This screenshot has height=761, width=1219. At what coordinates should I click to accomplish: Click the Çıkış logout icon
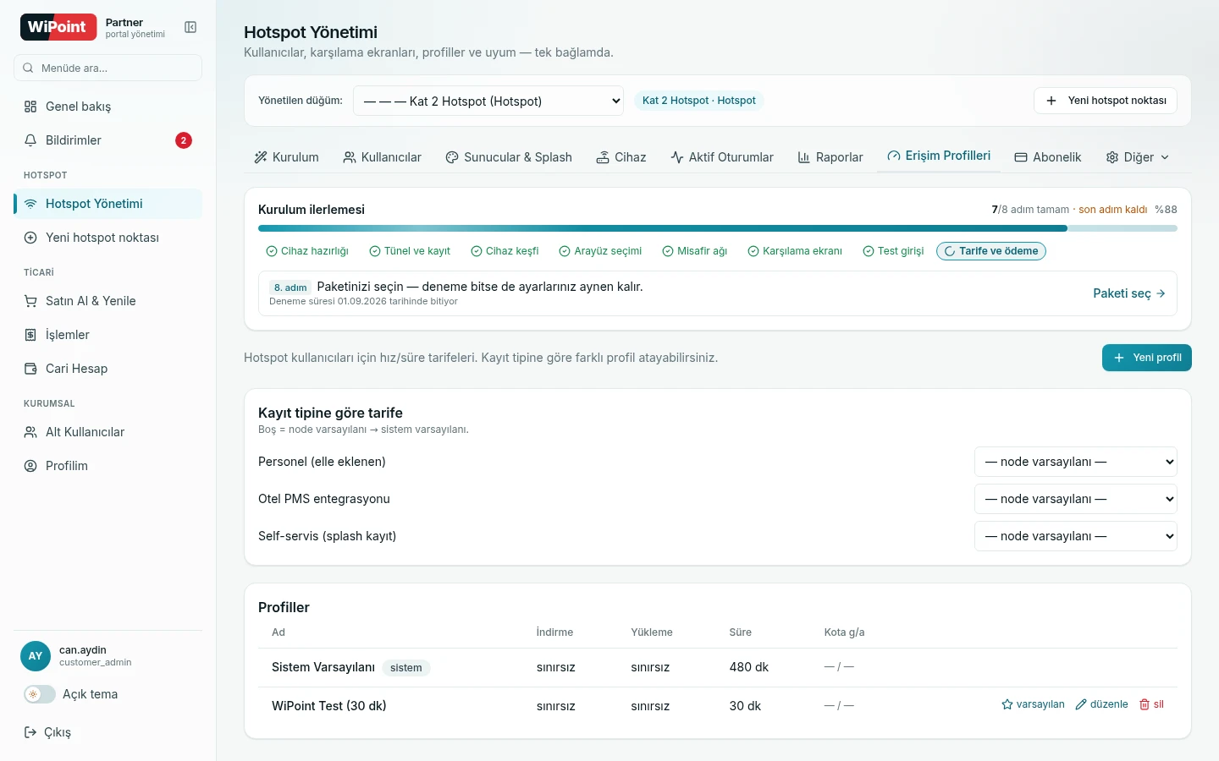[30, 732]
